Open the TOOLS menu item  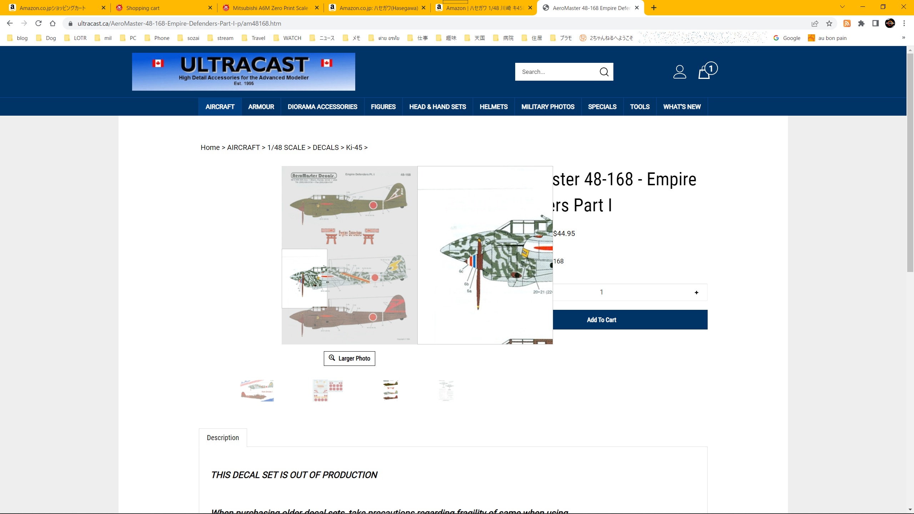pyautogui.click(x=639, y=107)
